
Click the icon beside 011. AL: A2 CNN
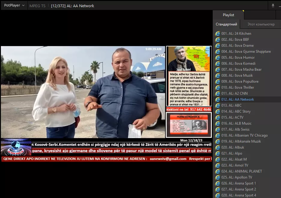(218, 93)
